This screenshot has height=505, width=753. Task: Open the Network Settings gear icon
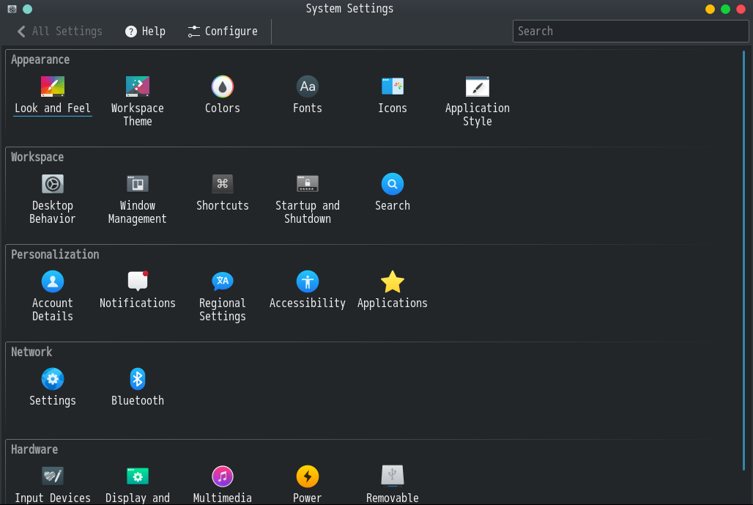(52, 379)
